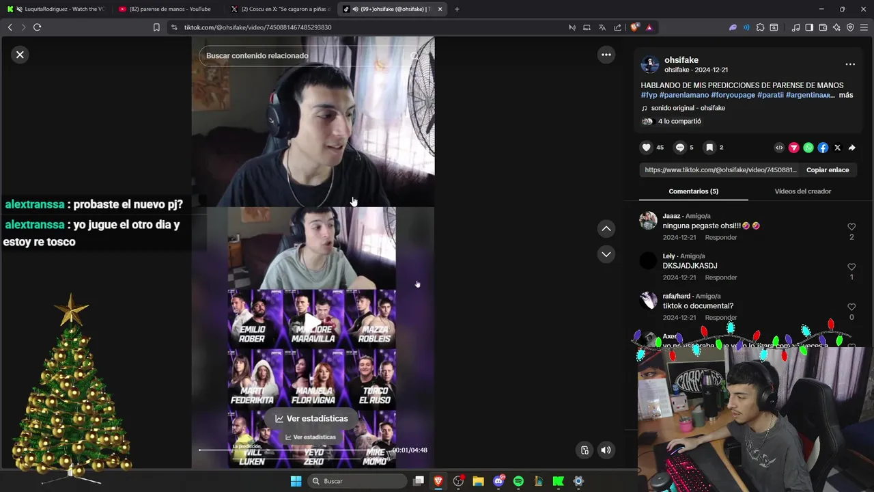Open the Brave Rewards triangle icon
The width and height of the screenshot is (874, 492).
(649, 27)
